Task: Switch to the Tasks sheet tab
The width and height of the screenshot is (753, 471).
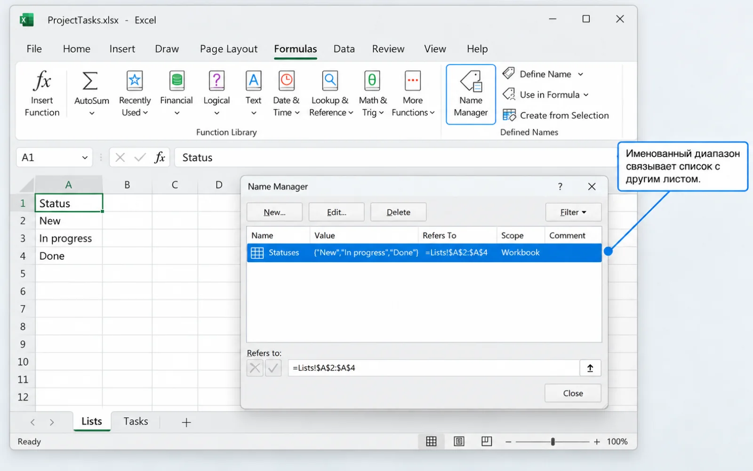Action: [x=136, y=421]
